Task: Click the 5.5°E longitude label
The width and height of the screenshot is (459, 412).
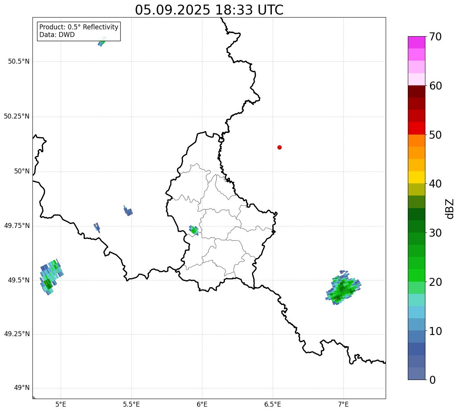Action: click(x=131, y=404)
